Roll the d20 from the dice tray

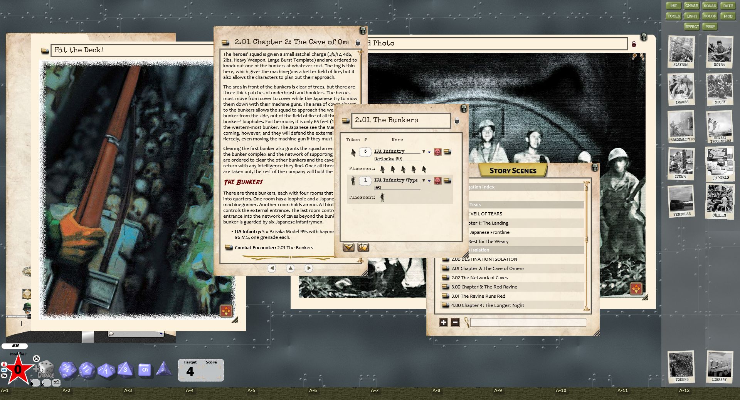(x=69, y=370)
